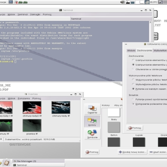Click the Terminal scrollbar up arrow

point(150,22)
